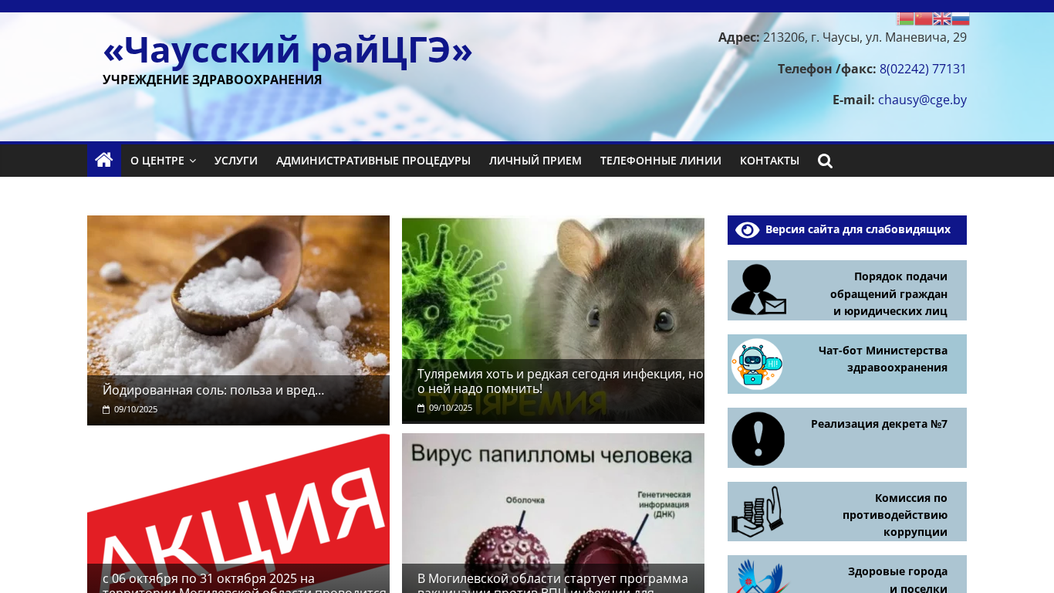Open the search magnifier icon
Screen dimensions: 1054x593
point(825,161)
